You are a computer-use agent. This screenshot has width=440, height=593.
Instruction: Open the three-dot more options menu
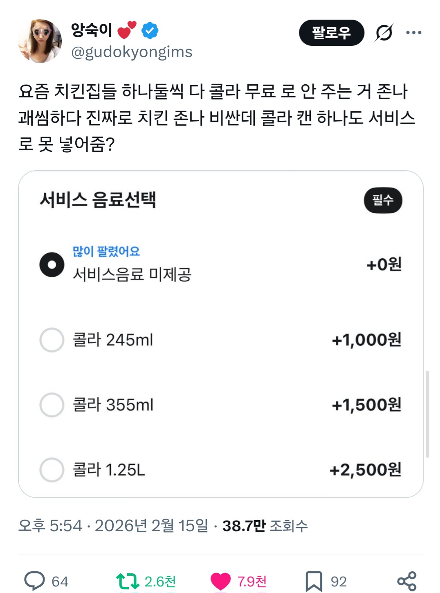coord(413,33)
